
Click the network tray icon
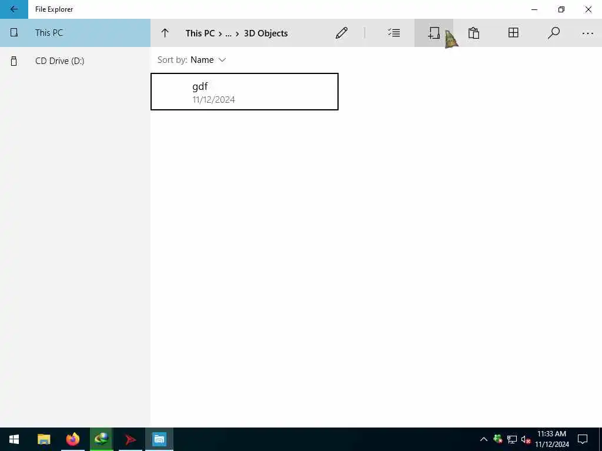point(512,439)
